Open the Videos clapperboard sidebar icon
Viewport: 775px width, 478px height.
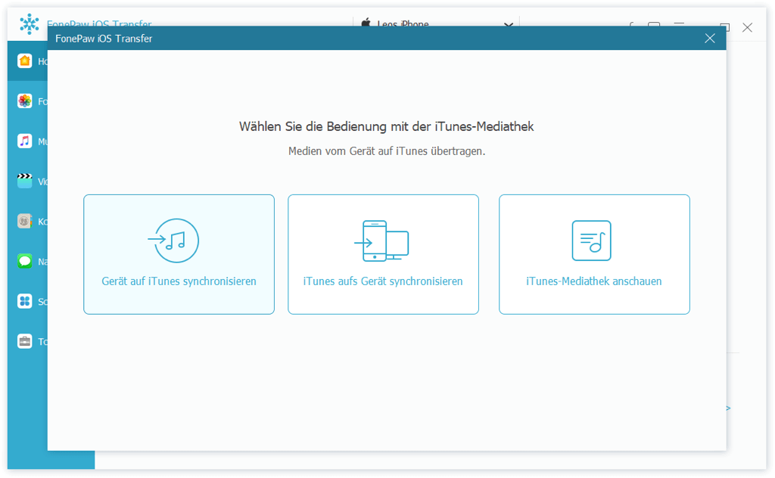pos(25,182)
